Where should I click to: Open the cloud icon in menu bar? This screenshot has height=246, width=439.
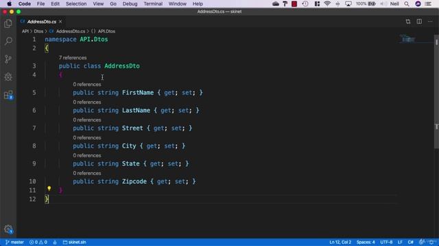[276, 3]
